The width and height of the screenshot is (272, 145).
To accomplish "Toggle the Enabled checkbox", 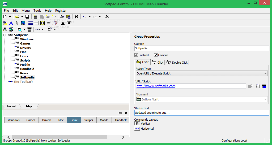I will point(136,55).
